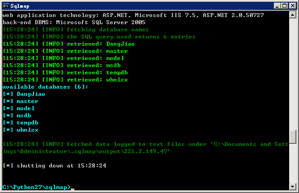
Task: Click the scrollbar down arrow
Action: [x=293, y=186]
